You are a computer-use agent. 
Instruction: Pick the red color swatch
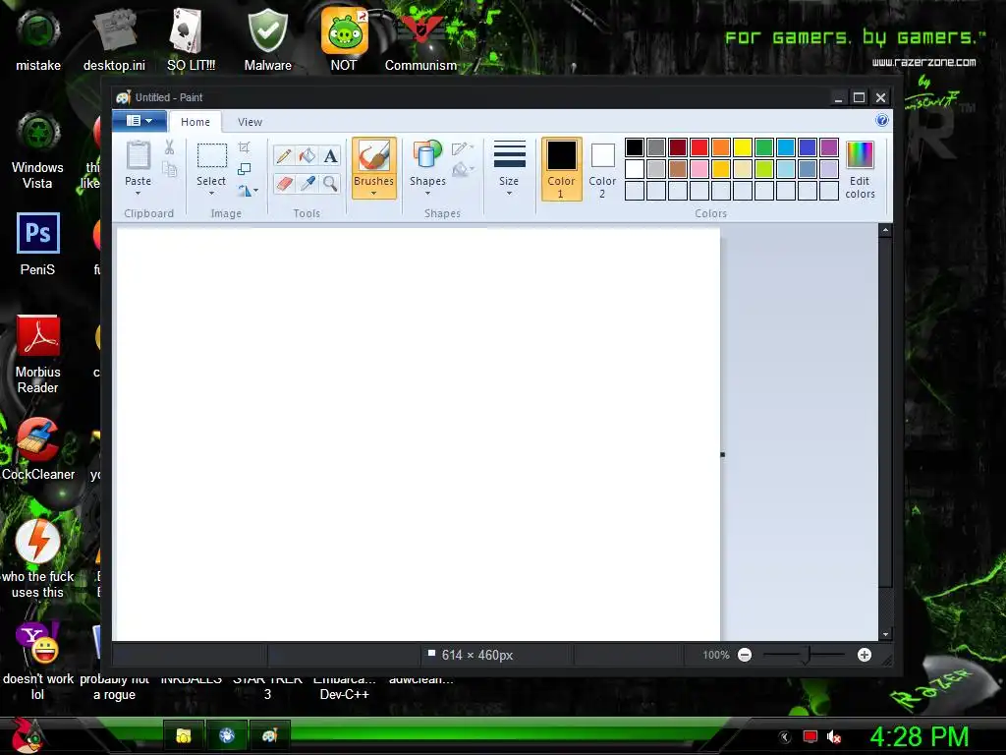[x=699, y=147]
